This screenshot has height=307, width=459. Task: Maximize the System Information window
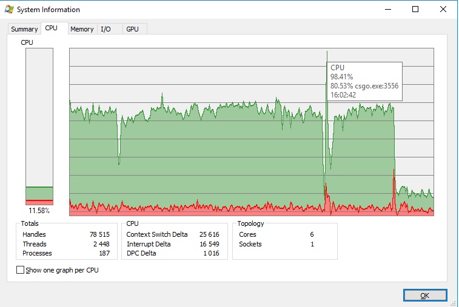[415, 9]
